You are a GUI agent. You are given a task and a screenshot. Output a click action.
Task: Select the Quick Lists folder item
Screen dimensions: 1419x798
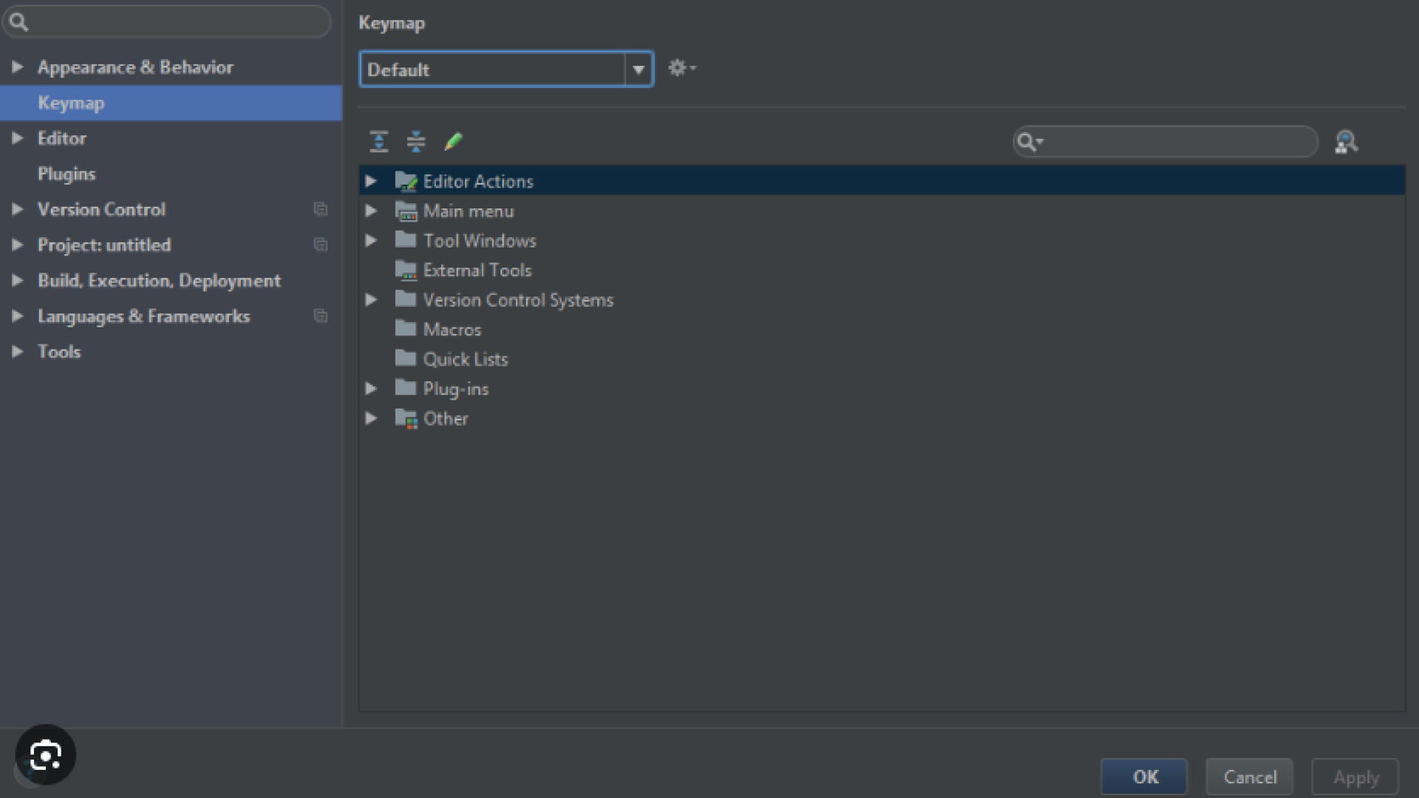click(x=465, y=360)
